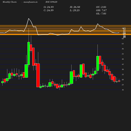Image resolution: width=131 pixels, height=131 pixels.
Task: Click the 'BSE 539620' symbol label
Action: [x=51, y=2]
